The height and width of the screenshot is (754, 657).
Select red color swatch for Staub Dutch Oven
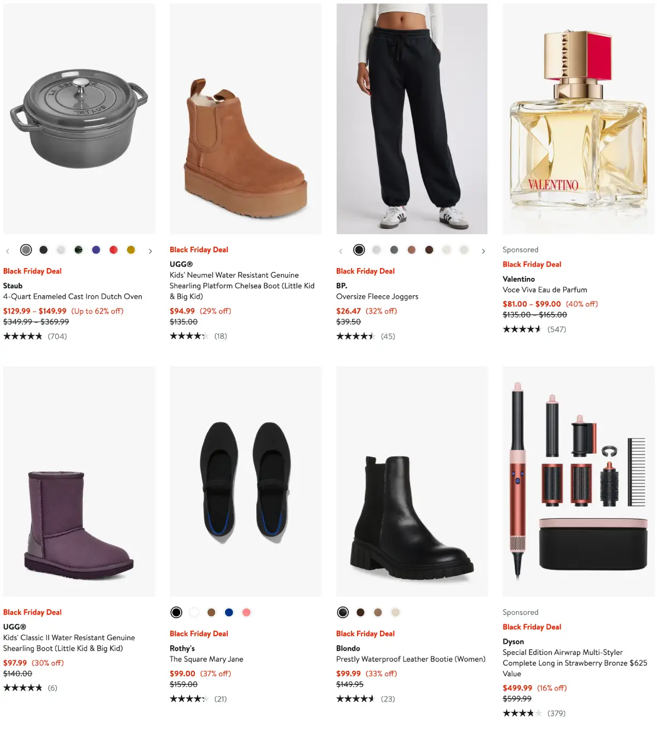click(x=113, y=250)
